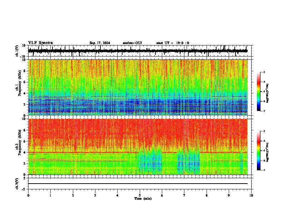This screenshot has width=283, height=219.
Task: Click the "8" tick on ch.1 frequency axis
Action: 25,71
